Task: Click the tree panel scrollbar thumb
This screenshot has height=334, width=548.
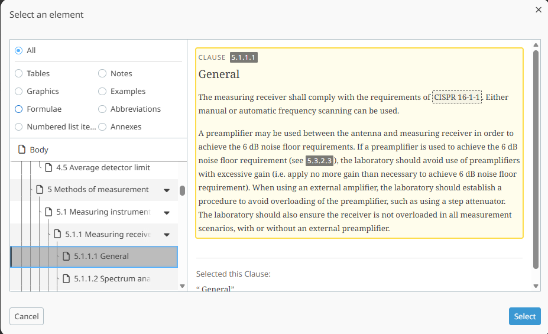Action: 182,191
